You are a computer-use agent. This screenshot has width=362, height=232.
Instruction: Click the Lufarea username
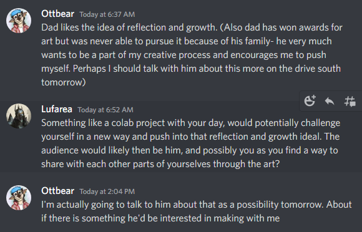(x=57, y=109)
